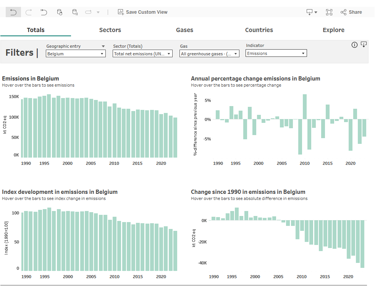
Task: Click the Pause auto updates icon
Action: click(75, 12)
